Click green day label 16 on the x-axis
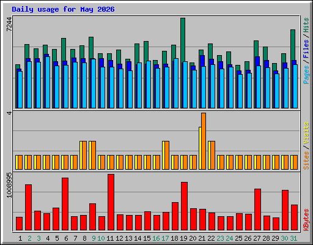The image size is (313, 245). (156, 238)
